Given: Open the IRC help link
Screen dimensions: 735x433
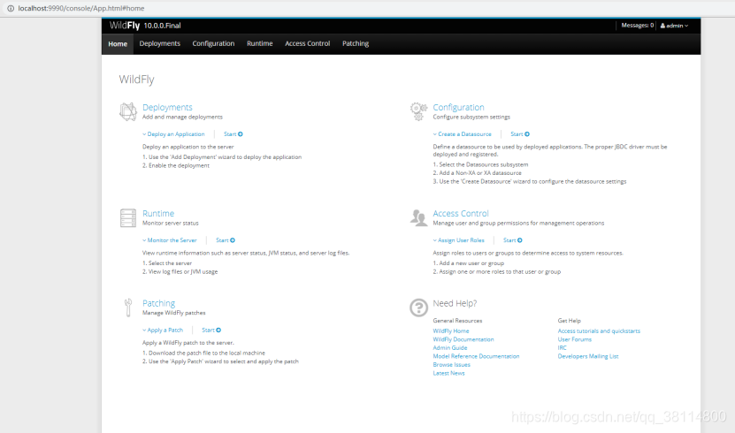Looking at the screenshot, I should [x=562, y=348].
